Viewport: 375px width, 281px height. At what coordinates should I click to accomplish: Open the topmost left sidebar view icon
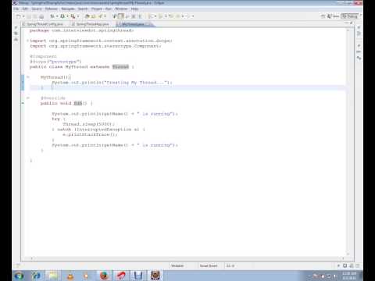point(16,27)
